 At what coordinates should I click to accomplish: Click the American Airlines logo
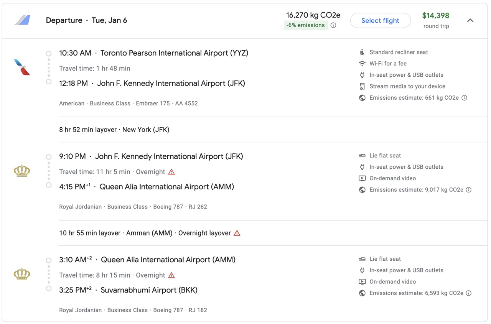[x=22, y=67]
